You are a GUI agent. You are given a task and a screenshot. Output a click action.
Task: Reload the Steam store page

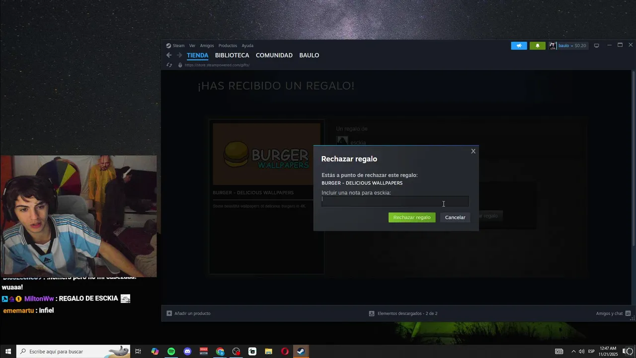169,65
